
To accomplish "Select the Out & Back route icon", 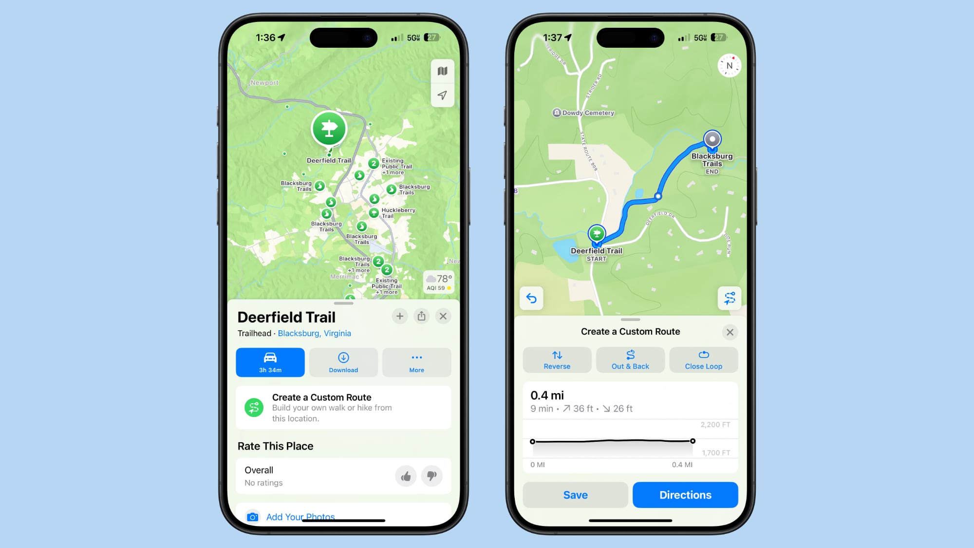I will coord(630,355).
